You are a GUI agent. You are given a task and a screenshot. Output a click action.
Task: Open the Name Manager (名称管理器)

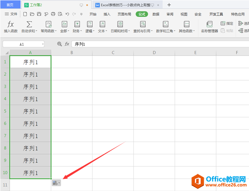point(209,27)
